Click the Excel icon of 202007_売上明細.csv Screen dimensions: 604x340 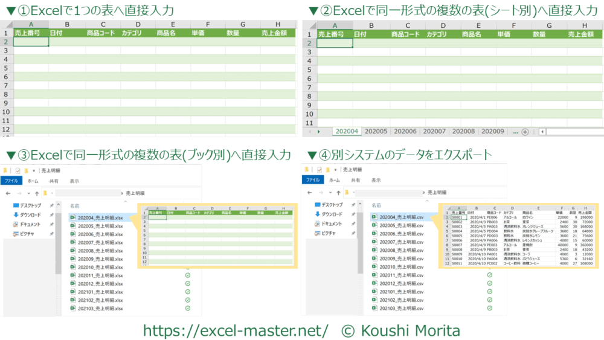[x=374, y=242]
